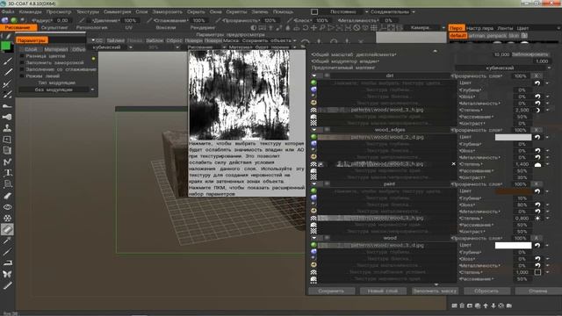Screen dimensions: 562x316
Task: Click paint layer gold metalness sphere icon
Action: pyautogui.click(x=313, y=211)
